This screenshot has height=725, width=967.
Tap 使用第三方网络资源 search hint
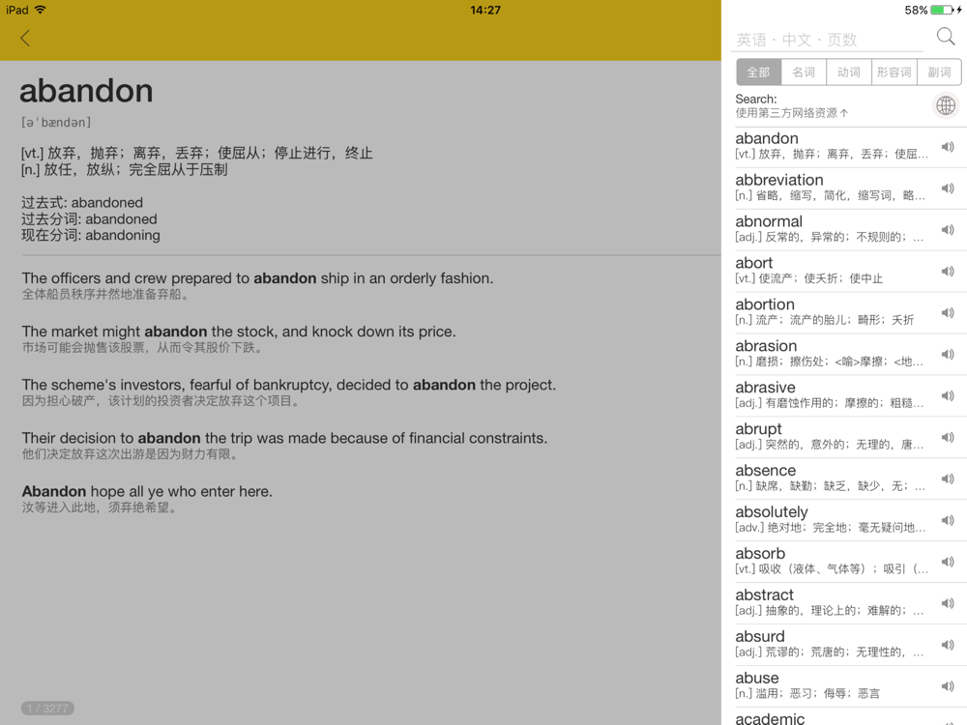[x=791, y=113]
